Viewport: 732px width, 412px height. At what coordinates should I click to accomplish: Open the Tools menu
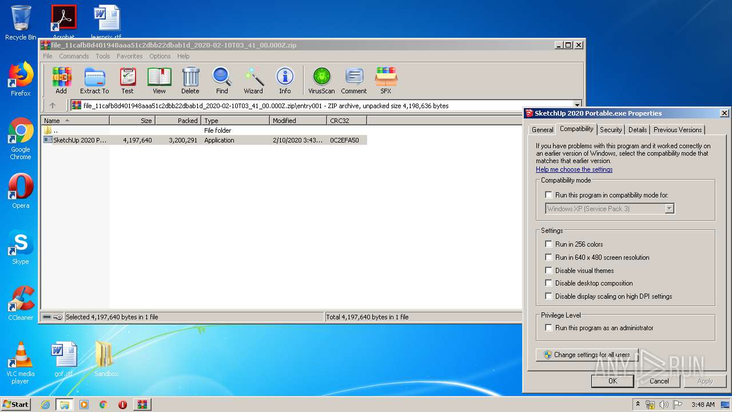pyautogui.click(x=103, y=56)
